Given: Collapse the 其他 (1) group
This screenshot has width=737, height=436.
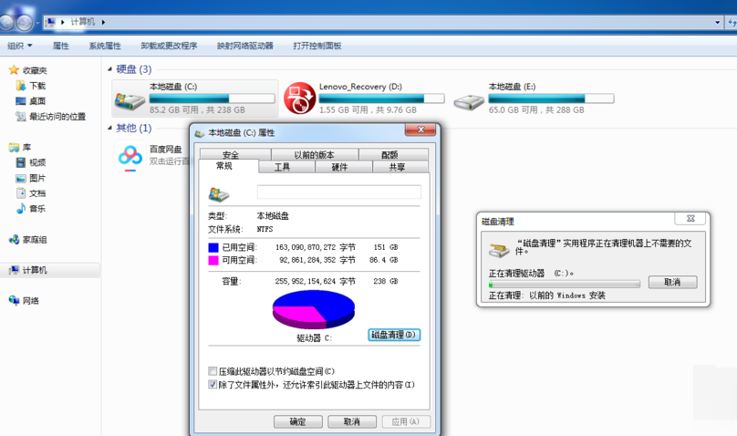Looking at the screenshot, I should click(x=110, y=129).
